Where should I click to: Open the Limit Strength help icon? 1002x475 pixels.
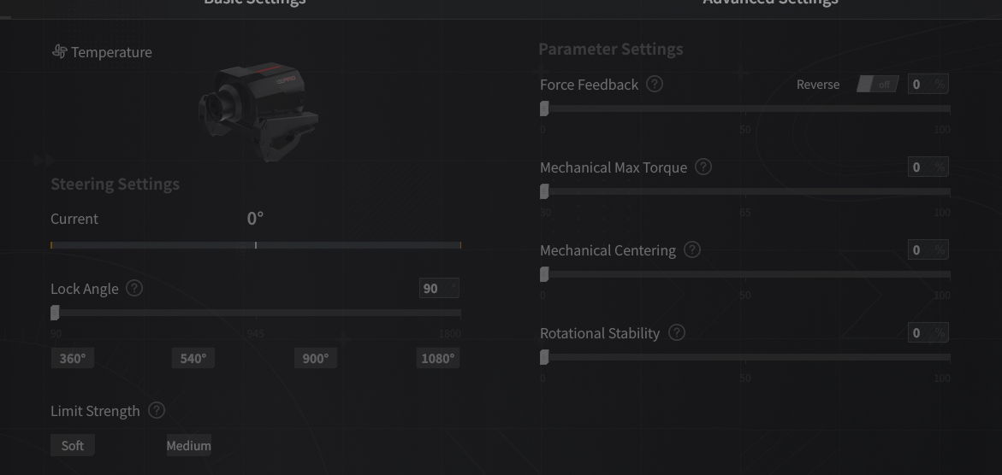157,410
